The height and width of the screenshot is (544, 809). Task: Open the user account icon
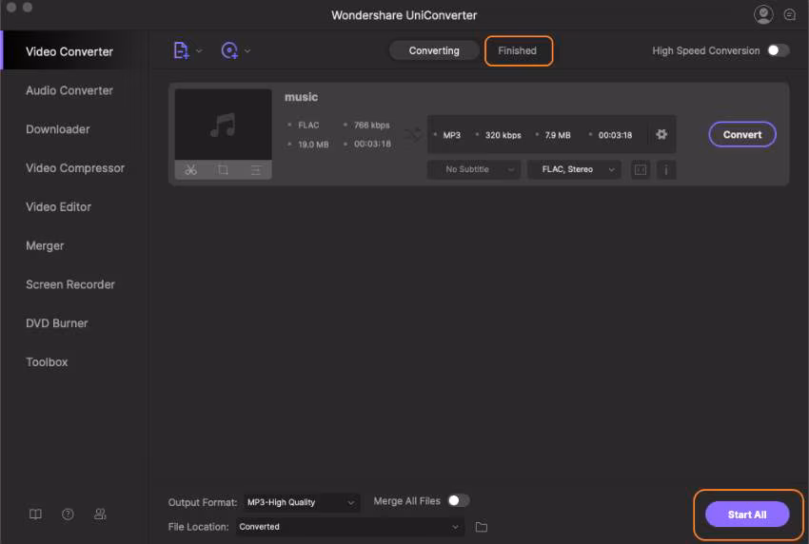pyautogui.click(x=763, y=14)
